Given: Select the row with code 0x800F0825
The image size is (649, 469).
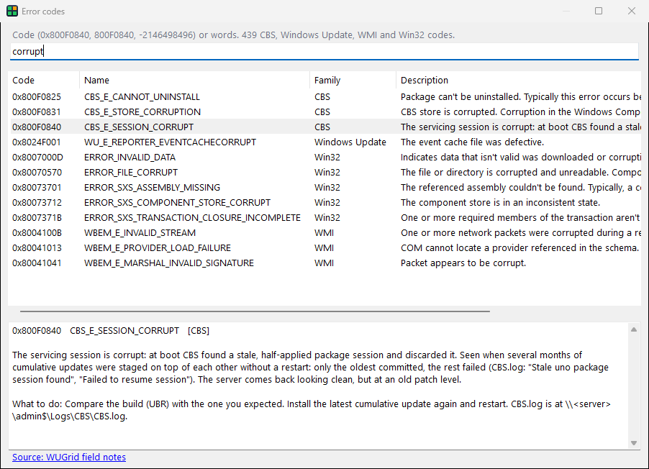Looking at the screenshot, I should pyautogui.click(x=324, y=97).
